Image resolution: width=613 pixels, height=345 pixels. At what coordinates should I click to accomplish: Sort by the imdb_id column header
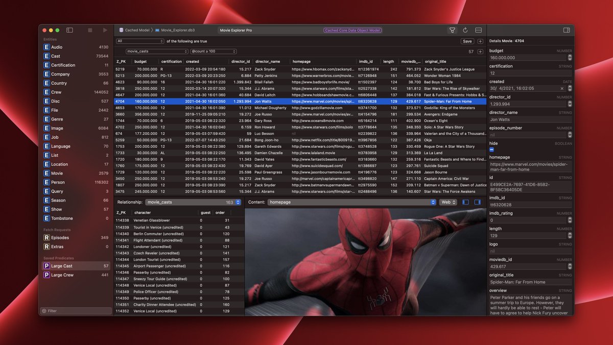click(x=369, y=62)
